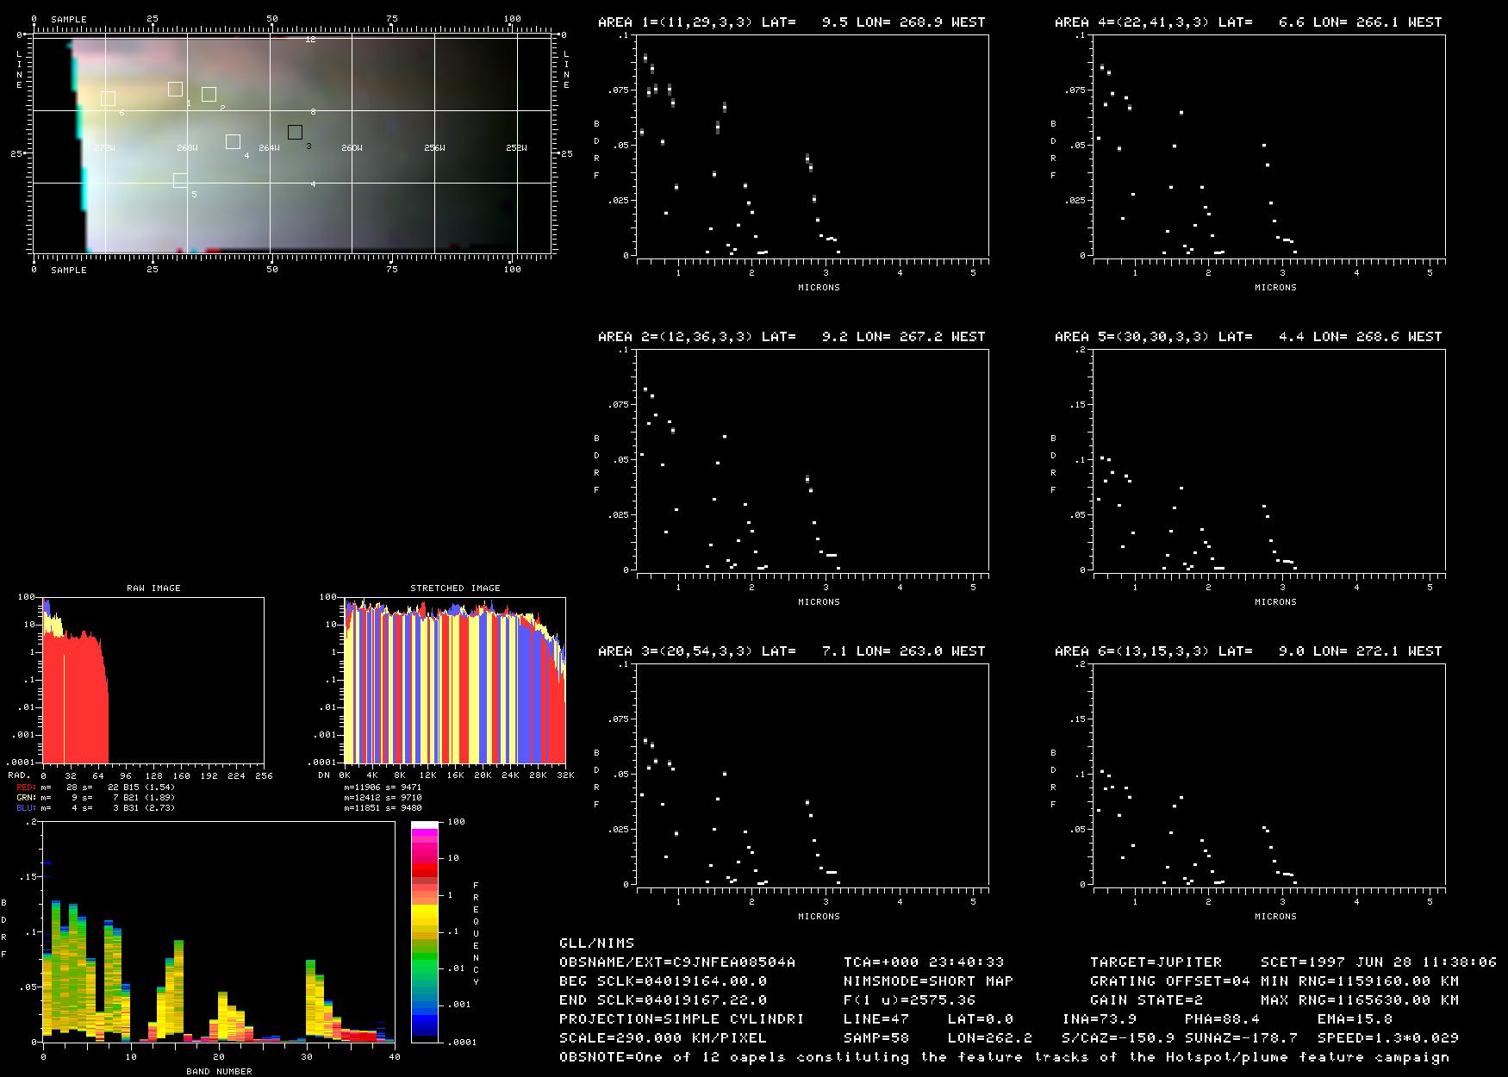Click the STRETCHED IMAGE histogram
This screenshot has width=1508, height=1077.
point(455,680)
